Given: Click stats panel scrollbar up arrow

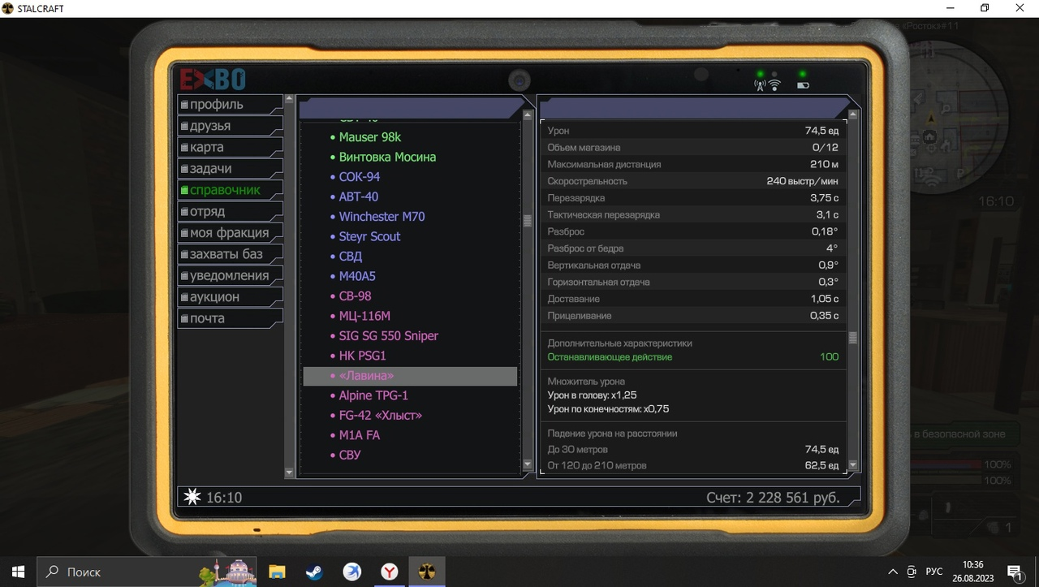Looking at the screenshot, I should [852, 114].
